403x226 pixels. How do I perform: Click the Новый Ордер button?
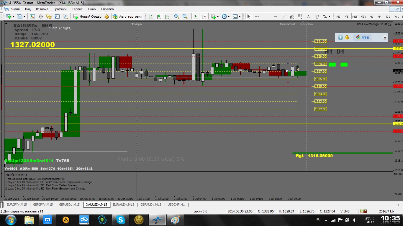click(87, 16)
